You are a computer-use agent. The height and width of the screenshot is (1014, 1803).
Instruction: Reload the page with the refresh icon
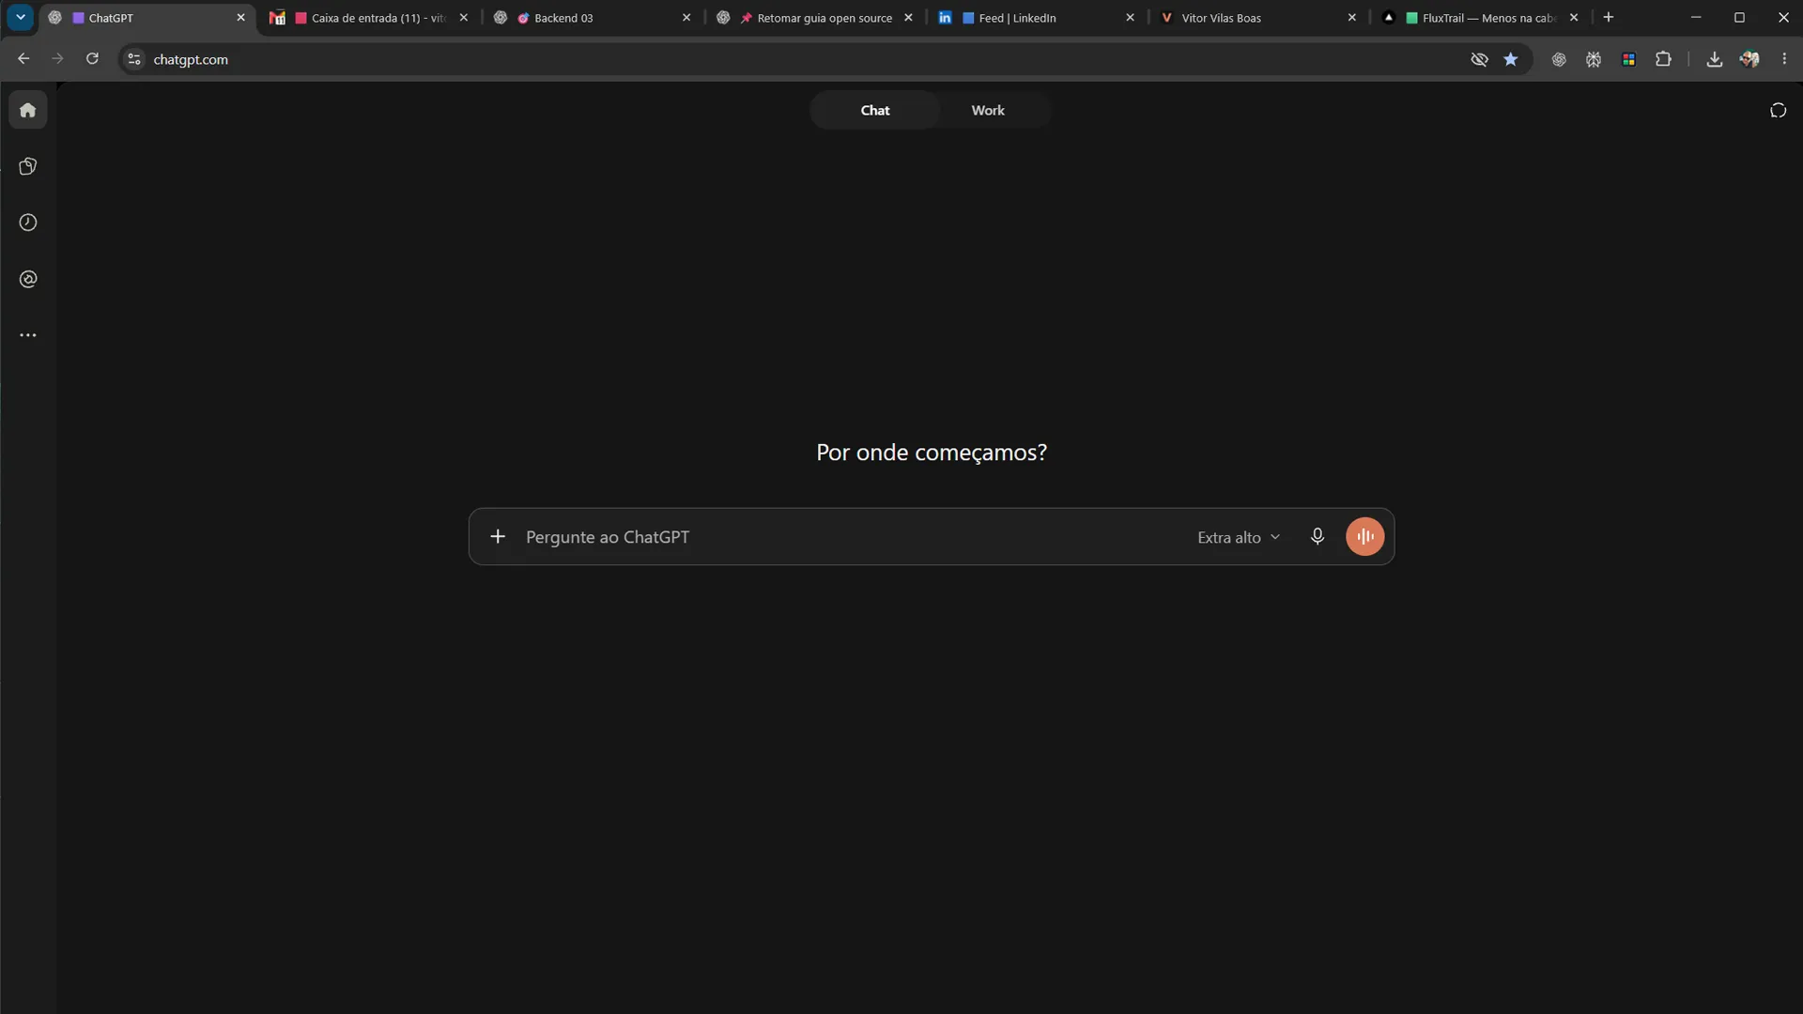pyautogui.click(x=92, y=59)
